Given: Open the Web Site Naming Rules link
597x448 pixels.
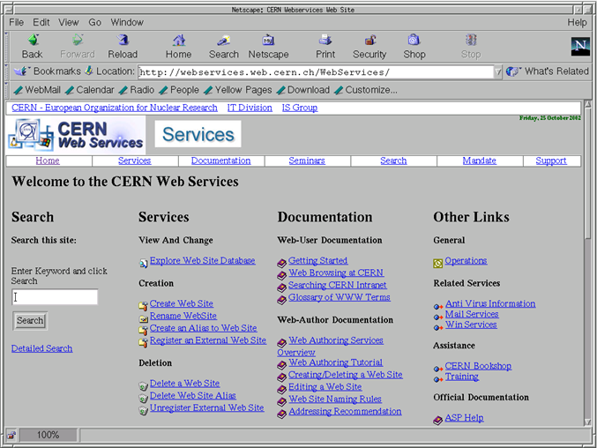Looking at the screenshot, I should 335,399.
